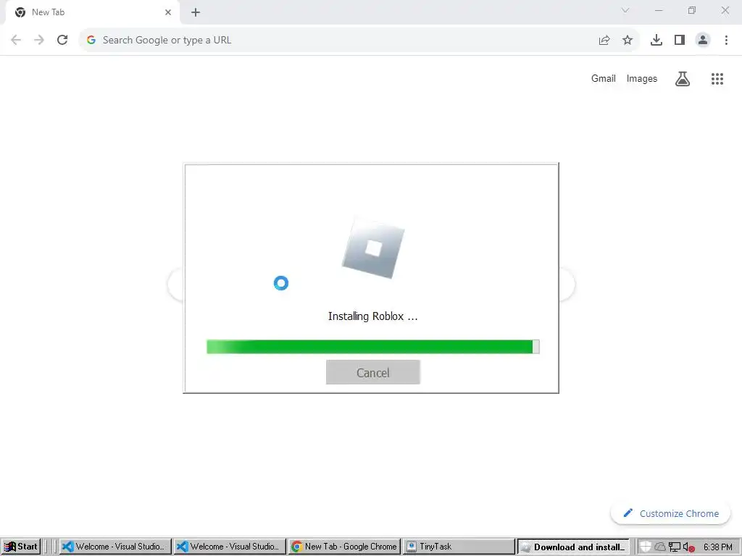Click the Roblox logo in installer
Screen dimensions: 742x556
[x=373, y=248]
